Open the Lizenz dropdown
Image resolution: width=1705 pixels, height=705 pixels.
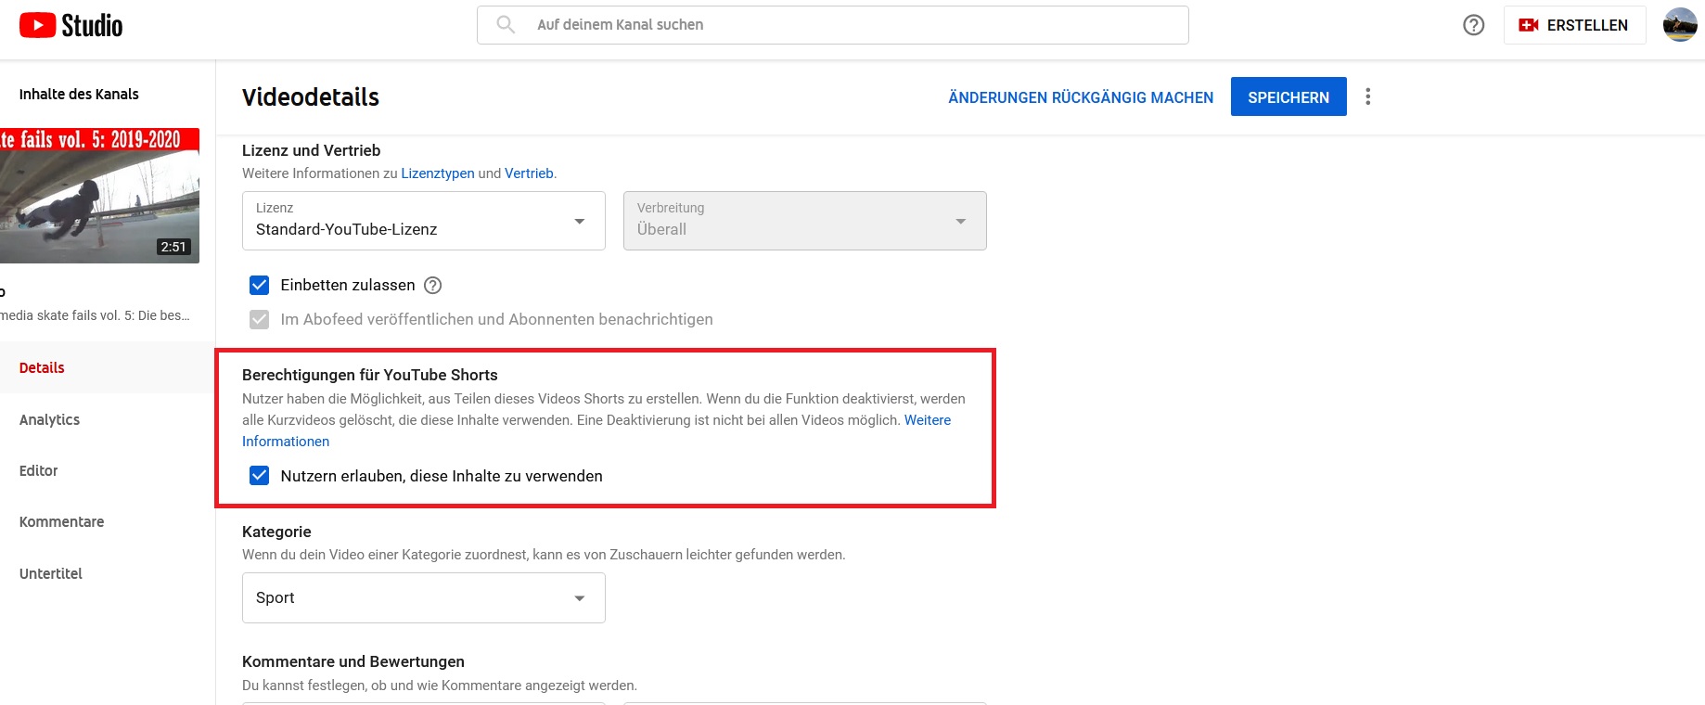(x=423, y=221)
